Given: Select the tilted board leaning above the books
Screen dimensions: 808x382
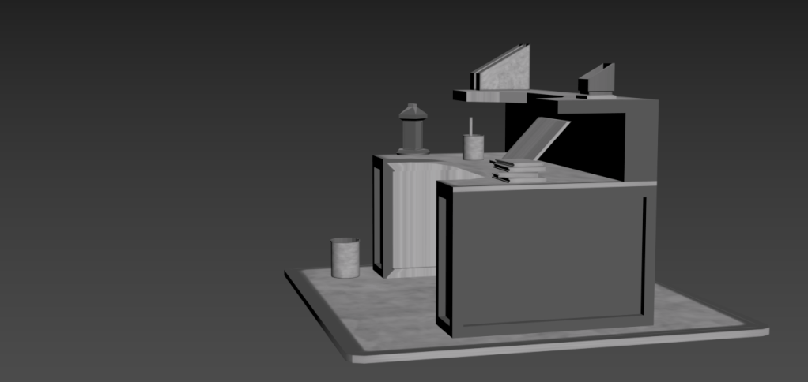Looking at the screenshot, I should 540,138.
